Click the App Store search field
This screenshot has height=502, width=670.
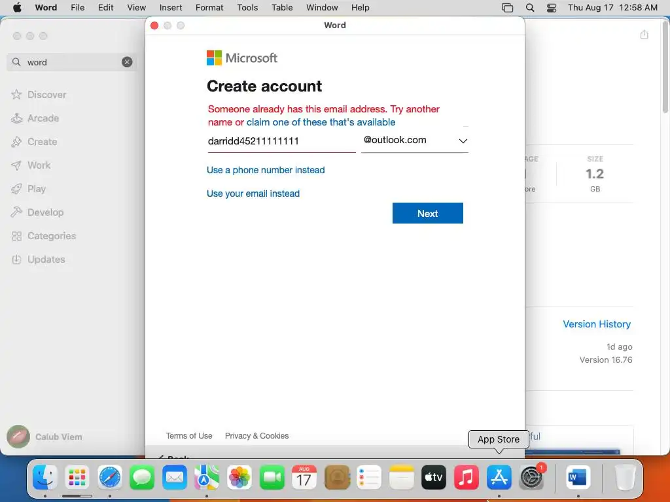click(72, 62)
